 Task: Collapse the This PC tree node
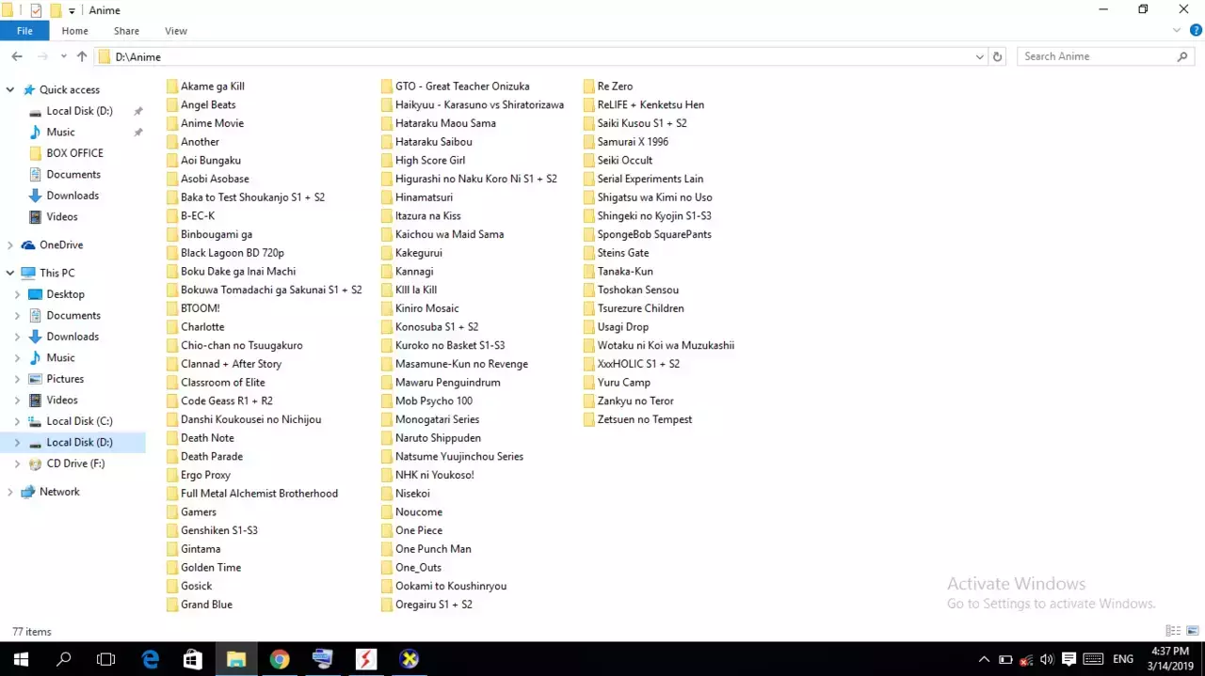pos(10,273)
